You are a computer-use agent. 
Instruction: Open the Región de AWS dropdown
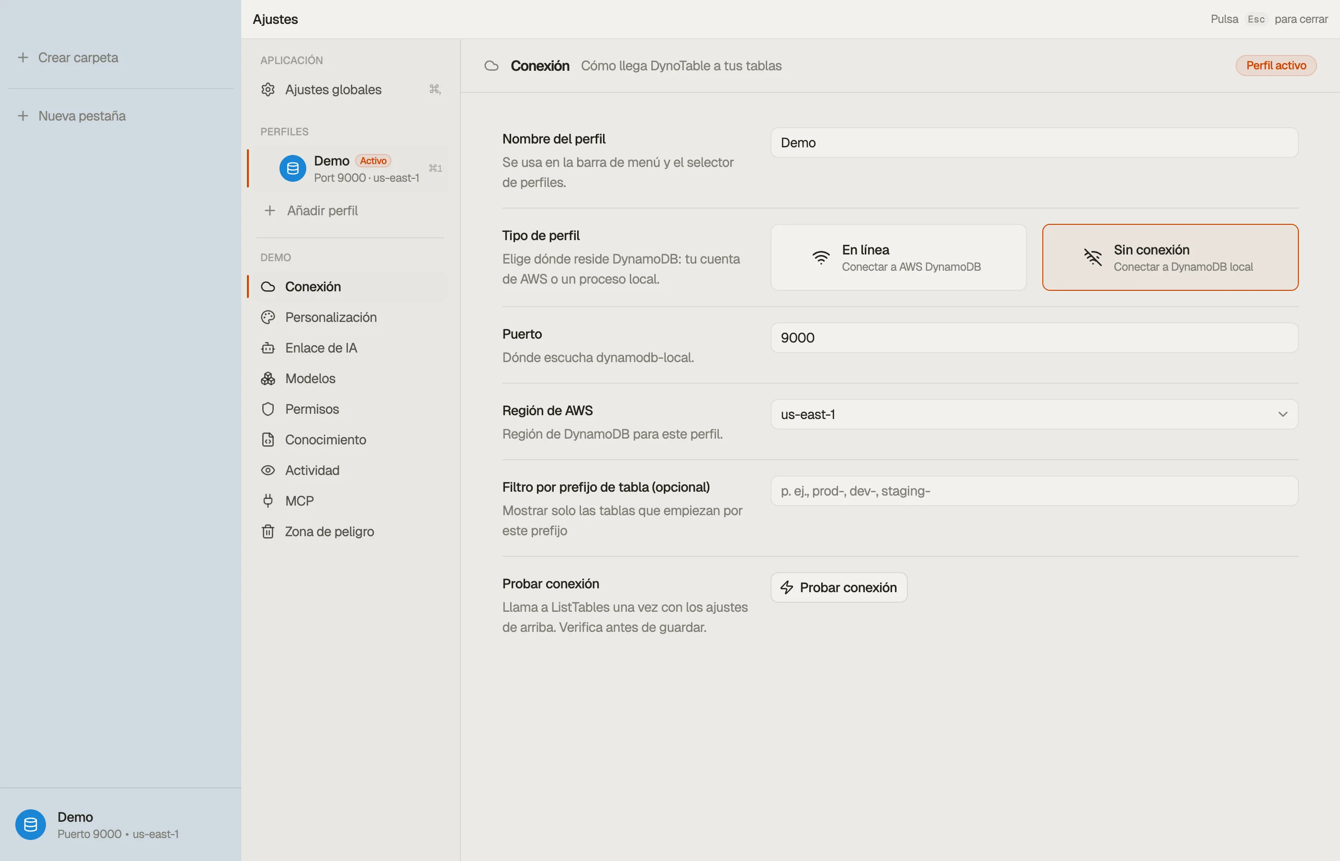coord(1034,414)
